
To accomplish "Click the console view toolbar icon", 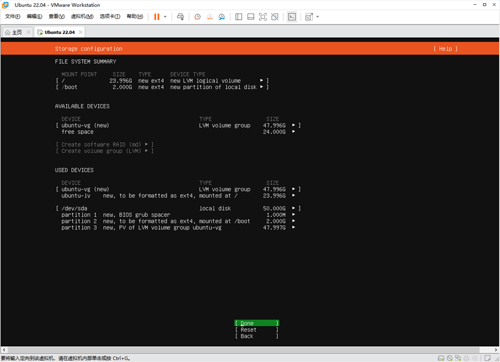I will pyautogui.click(x=292, y=17).
